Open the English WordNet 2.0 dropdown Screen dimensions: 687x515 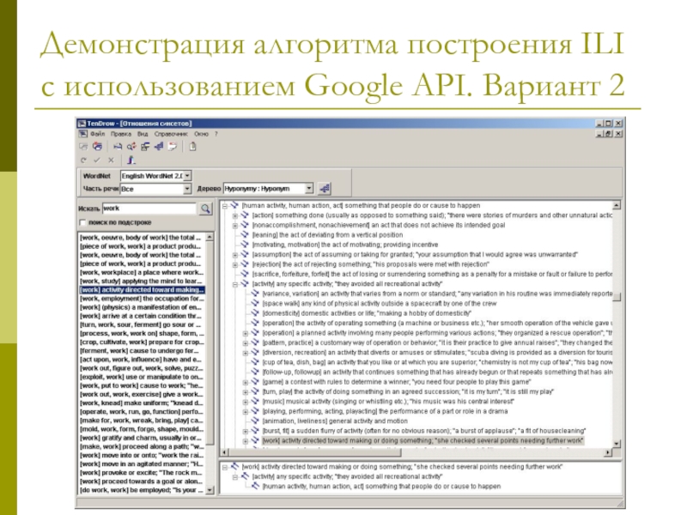188,175
